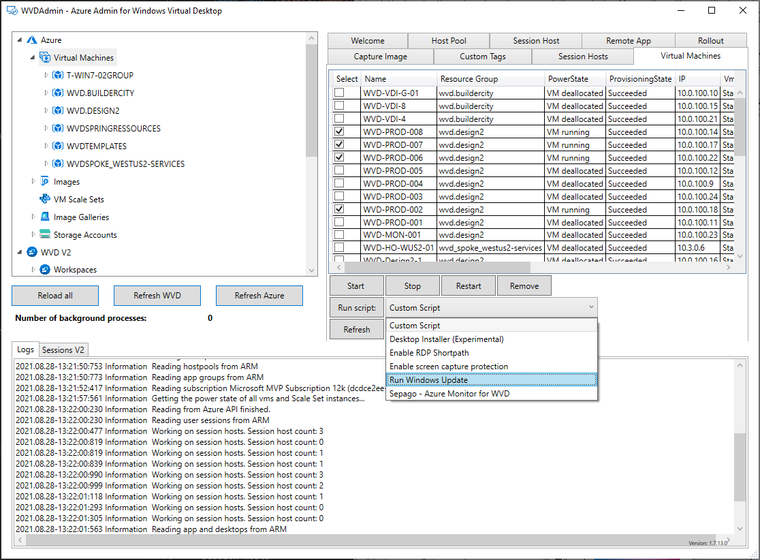Click the Restart button
760x560 pixels.
(469, 285)
